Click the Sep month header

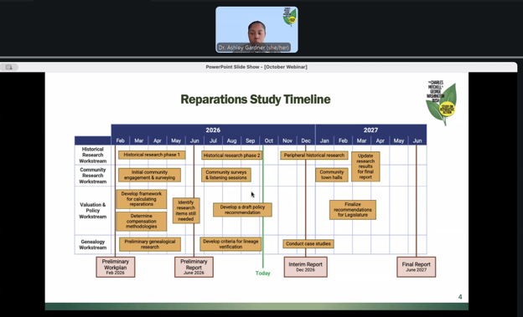pos(250,141)
